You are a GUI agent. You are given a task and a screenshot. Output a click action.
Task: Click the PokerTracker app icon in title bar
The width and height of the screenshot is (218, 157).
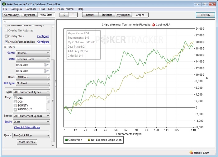pos(4,4)
